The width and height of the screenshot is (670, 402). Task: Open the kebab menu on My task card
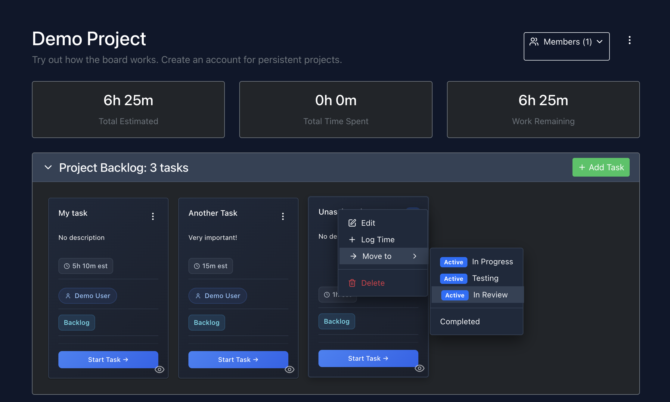[153, 216]
